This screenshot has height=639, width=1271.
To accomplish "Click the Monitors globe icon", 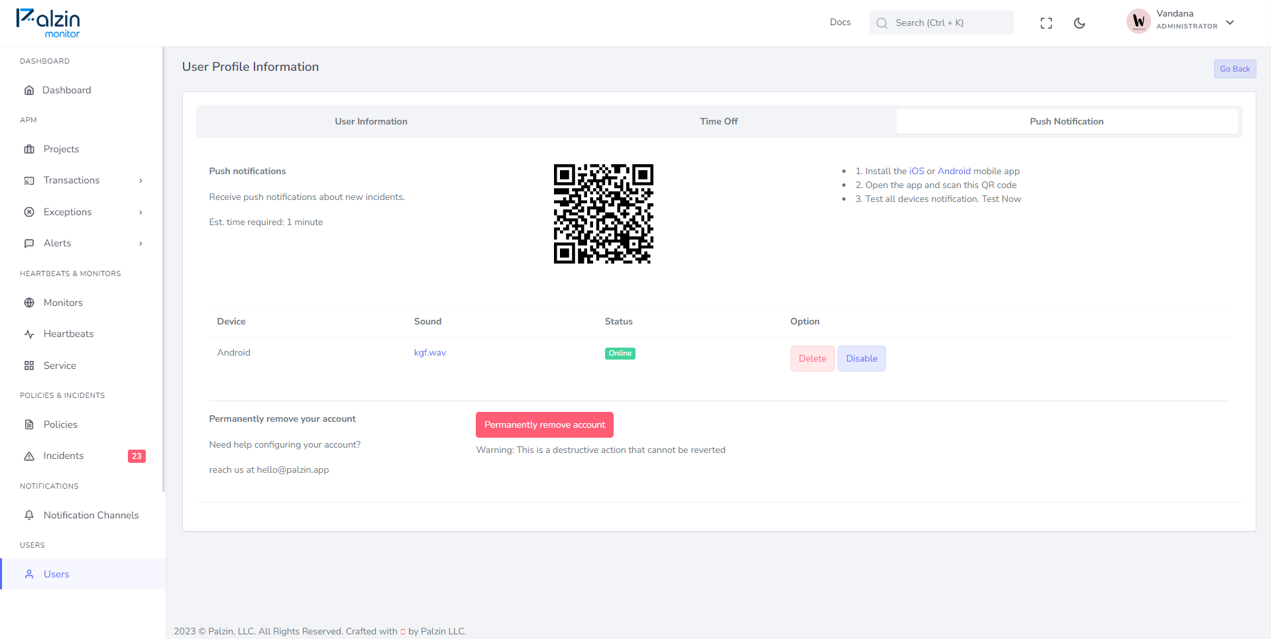I will 29,303.
